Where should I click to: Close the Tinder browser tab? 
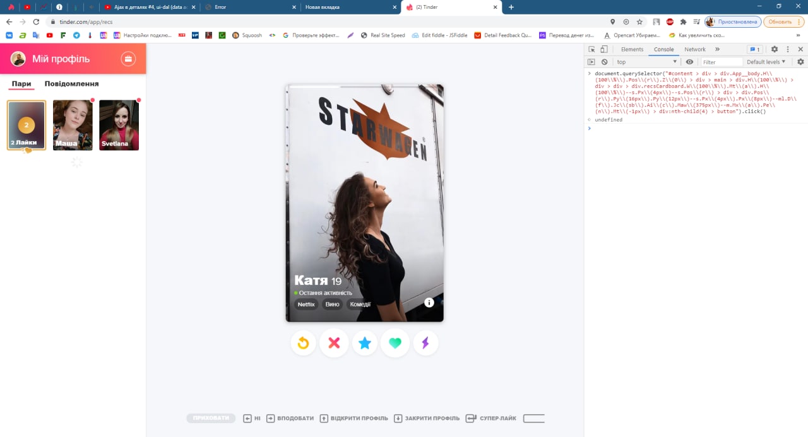[496, 7]
